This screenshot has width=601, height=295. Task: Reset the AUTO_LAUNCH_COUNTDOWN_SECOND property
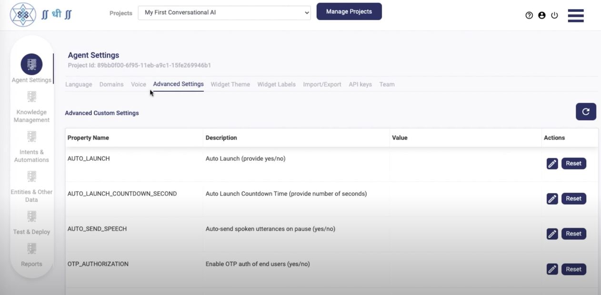point(573,199)
